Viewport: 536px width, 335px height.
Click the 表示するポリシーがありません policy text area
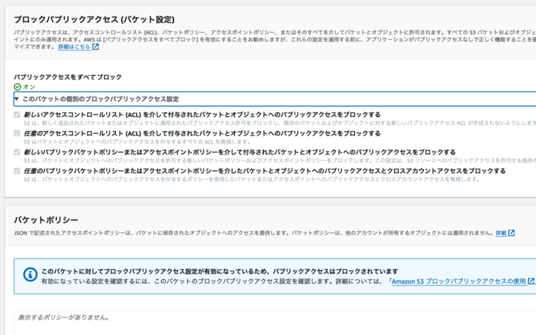(x=275, y=323)
